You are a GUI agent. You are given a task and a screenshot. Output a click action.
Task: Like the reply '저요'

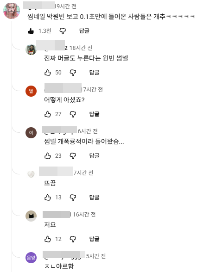click(x=48, y=239)
